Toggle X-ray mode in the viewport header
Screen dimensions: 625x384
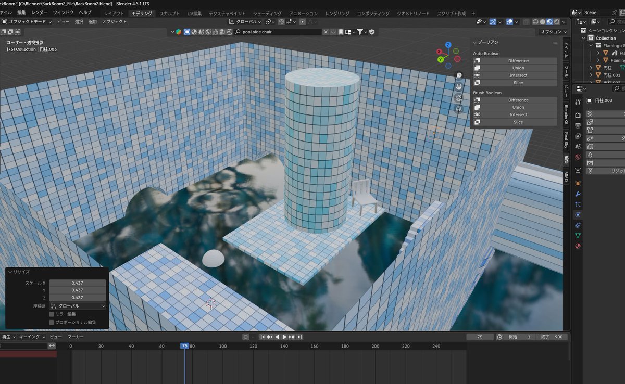tap(527, 22)
